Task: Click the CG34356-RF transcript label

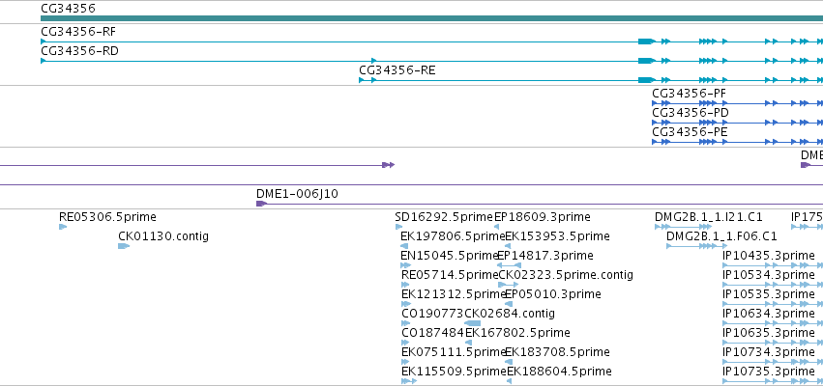Action: click(78, 32)
